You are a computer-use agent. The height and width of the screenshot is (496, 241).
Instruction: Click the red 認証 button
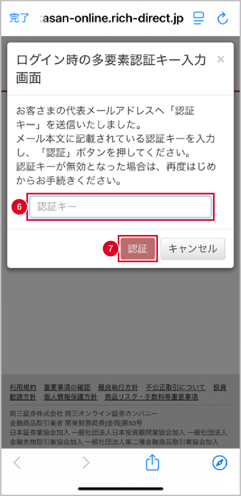[137, 248]
